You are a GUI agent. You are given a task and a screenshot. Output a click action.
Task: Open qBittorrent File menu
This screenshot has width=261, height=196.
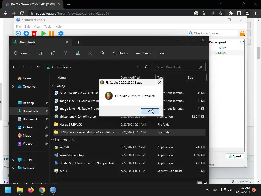pyautogui.click(x=18, y=27)
